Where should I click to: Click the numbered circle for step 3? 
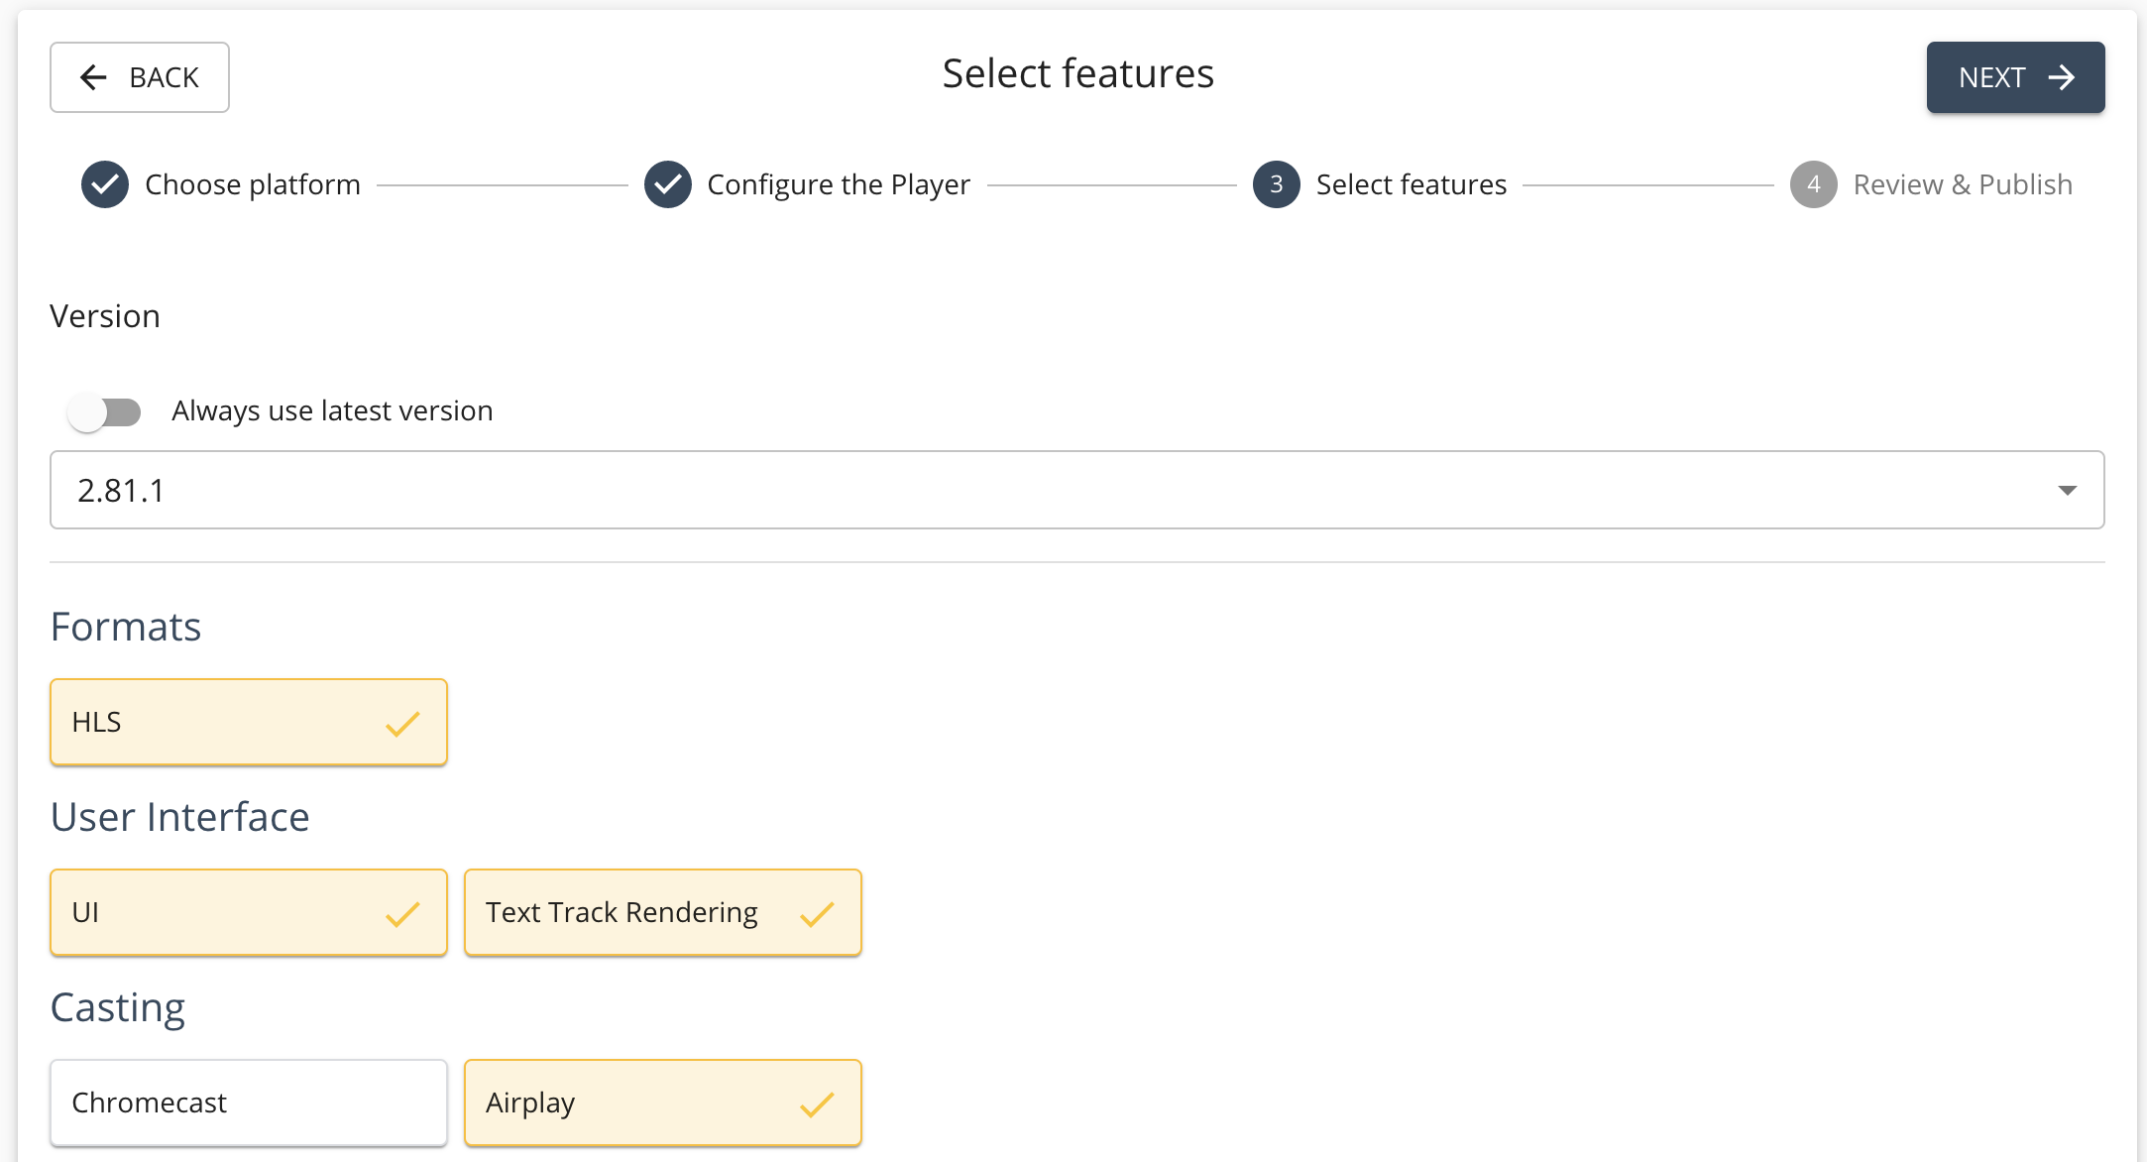point(1276,184)
